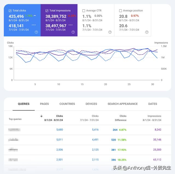Switch to the COUNTRIES tab
The width and height of the screenshot is (175, 174).
pos(67,104)
